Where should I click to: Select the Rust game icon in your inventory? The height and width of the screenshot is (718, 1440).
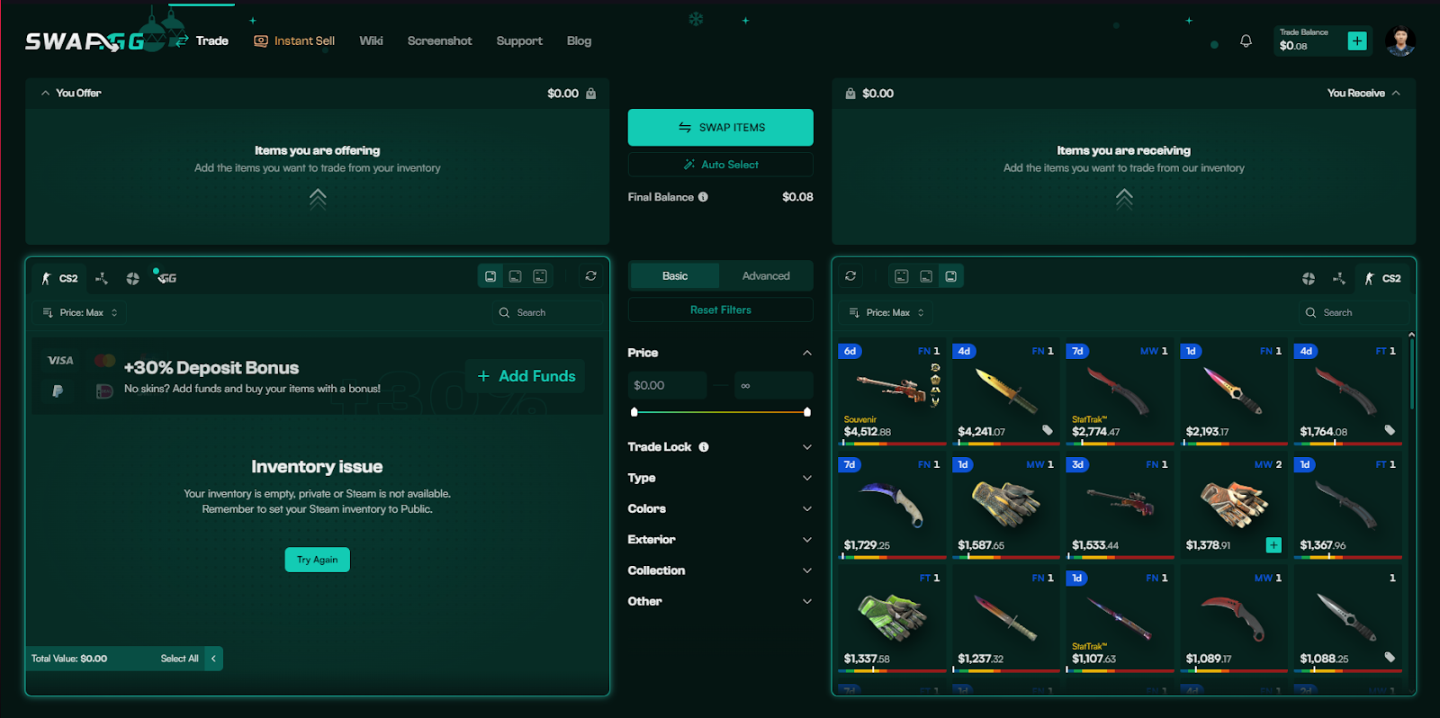pos(102,278)
